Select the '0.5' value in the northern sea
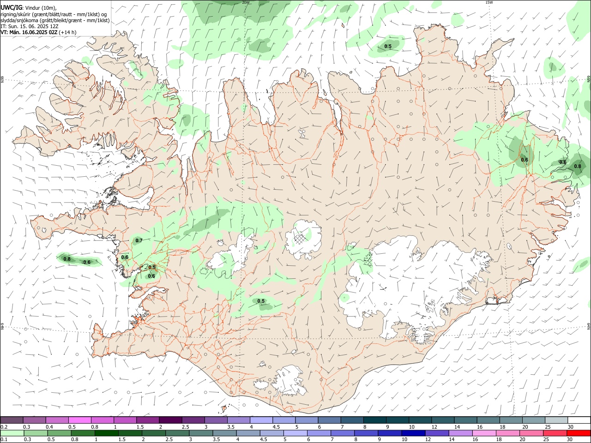 [x=388, y=46]
